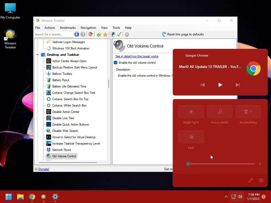Click the Network Flyout icon
The height and width of the screenshot is (203, 271).
[x=49, y=150]
